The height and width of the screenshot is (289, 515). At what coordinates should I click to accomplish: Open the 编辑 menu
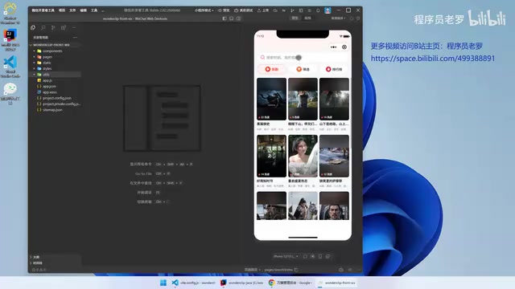[84, 10]
